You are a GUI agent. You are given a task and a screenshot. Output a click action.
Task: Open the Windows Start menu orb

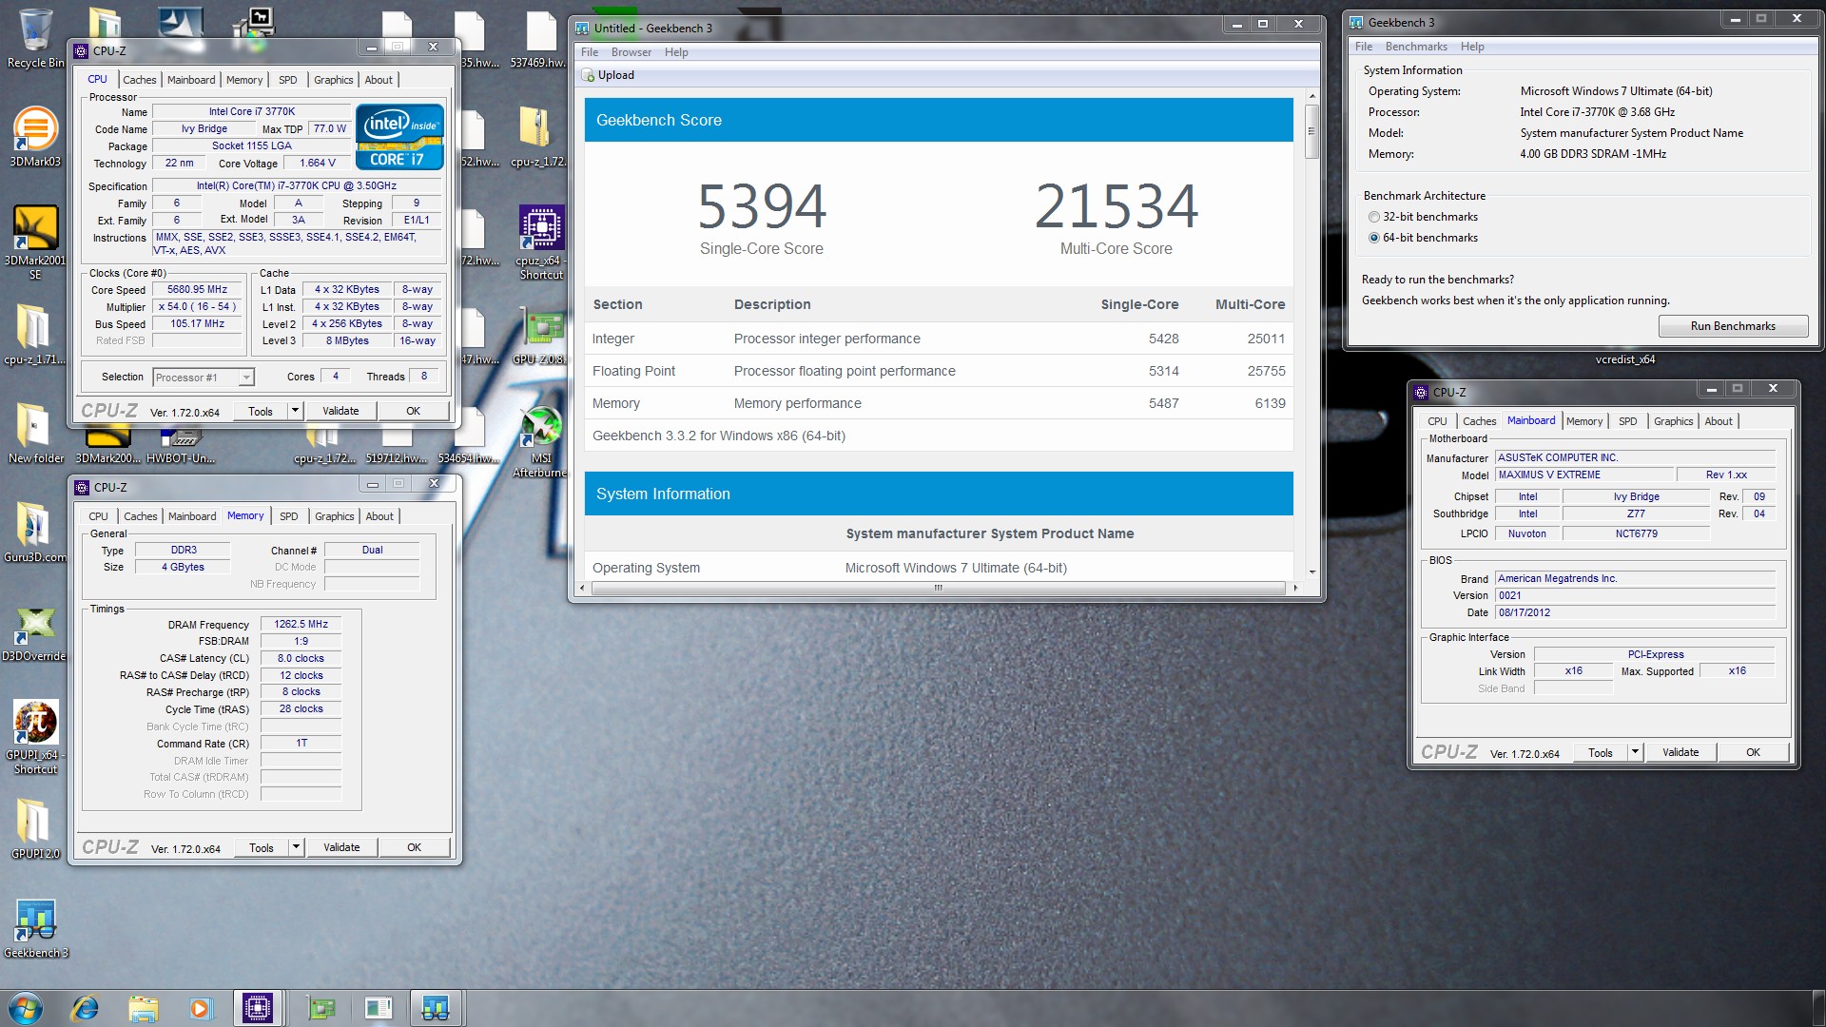point(26,1008)
